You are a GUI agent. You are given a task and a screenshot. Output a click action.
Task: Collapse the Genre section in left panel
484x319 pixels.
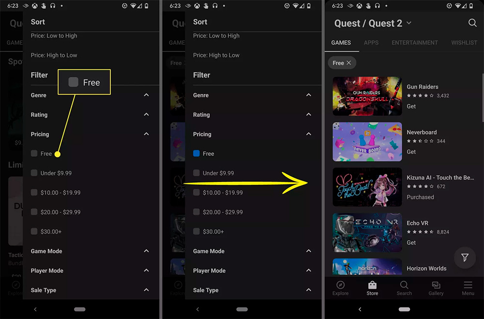146,95
